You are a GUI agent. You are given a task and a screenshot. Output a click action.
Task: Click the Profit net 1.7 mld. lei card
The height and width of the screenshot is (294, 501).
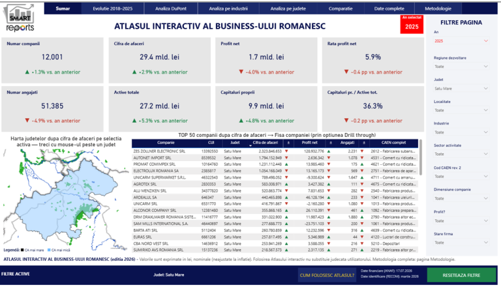(x=266, y=60)
